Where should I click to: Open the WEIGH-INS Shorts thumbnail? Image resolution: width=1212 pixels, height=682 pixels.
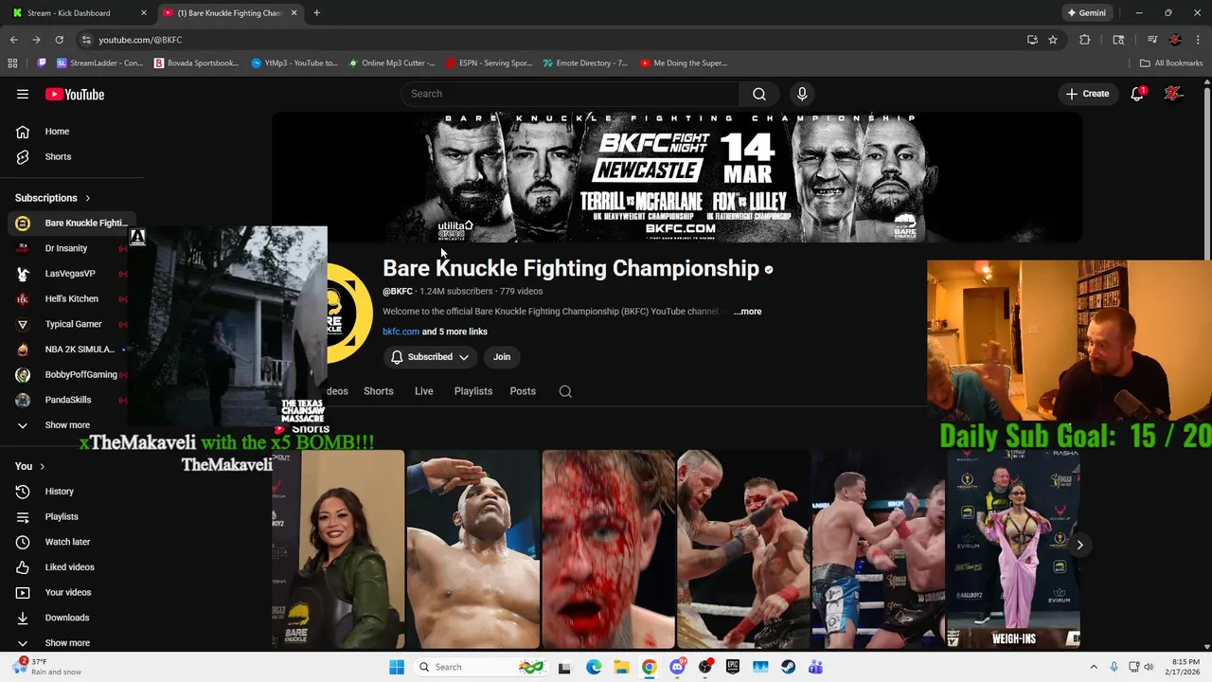(1013, 549)
